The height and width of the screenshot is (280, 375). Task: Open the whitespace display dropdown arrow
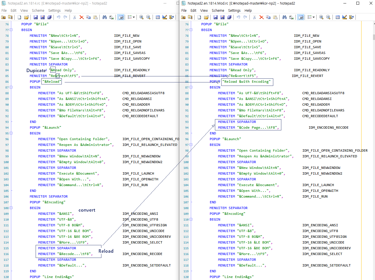pyautogui.click(x=134, y=17)
